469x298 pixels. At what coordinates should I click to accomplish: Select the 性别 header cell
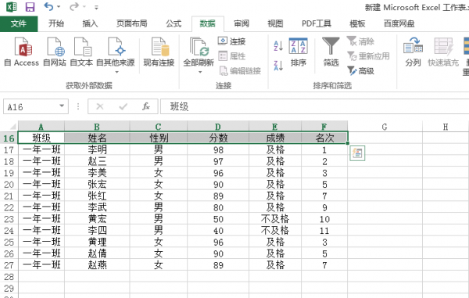[159, 138]
